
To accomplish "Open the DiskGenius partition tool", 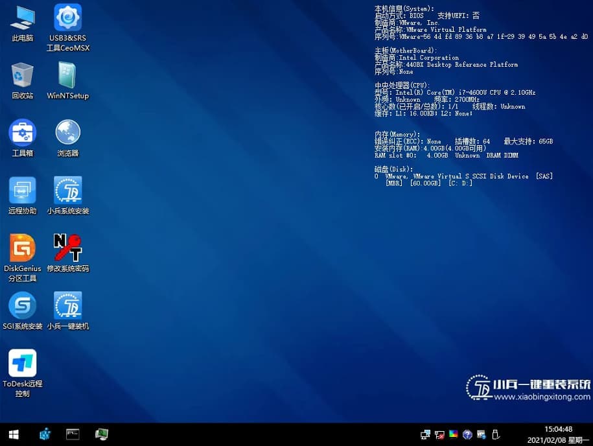I will coord(22,253).
